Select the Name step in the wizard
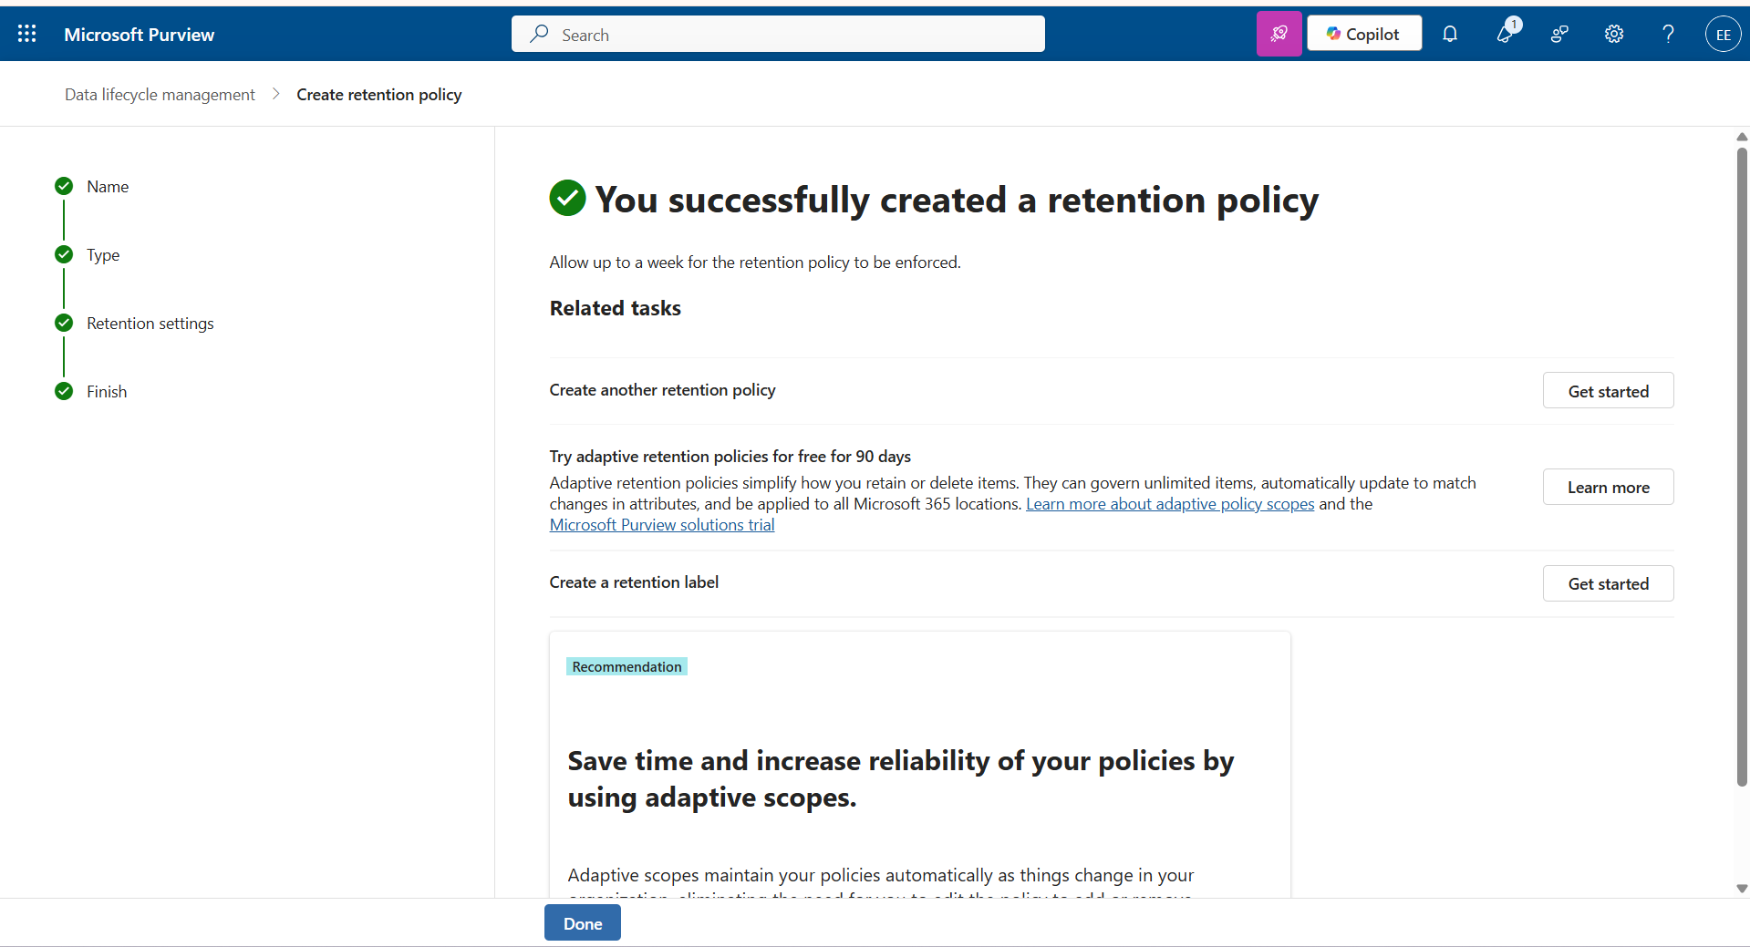Screen dimensions: 1750x947 click(x=108, y=186)
